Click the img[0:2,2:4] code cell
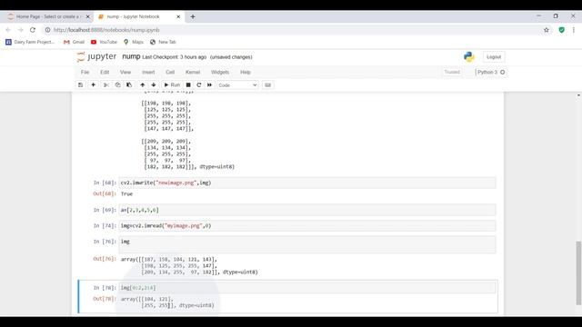 307,288
